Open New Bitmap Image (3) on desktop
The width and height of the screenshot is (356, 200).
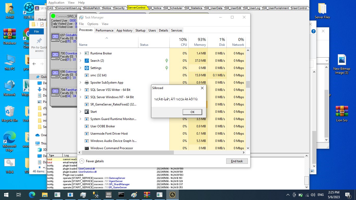point(342,64)
